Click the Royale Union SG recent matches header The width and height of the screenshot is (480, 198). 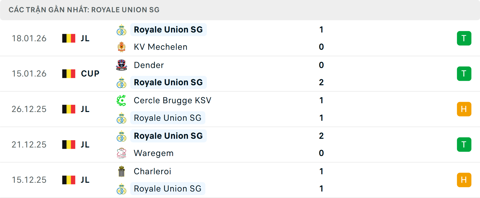pyautogui.click(x=84, y=10)
